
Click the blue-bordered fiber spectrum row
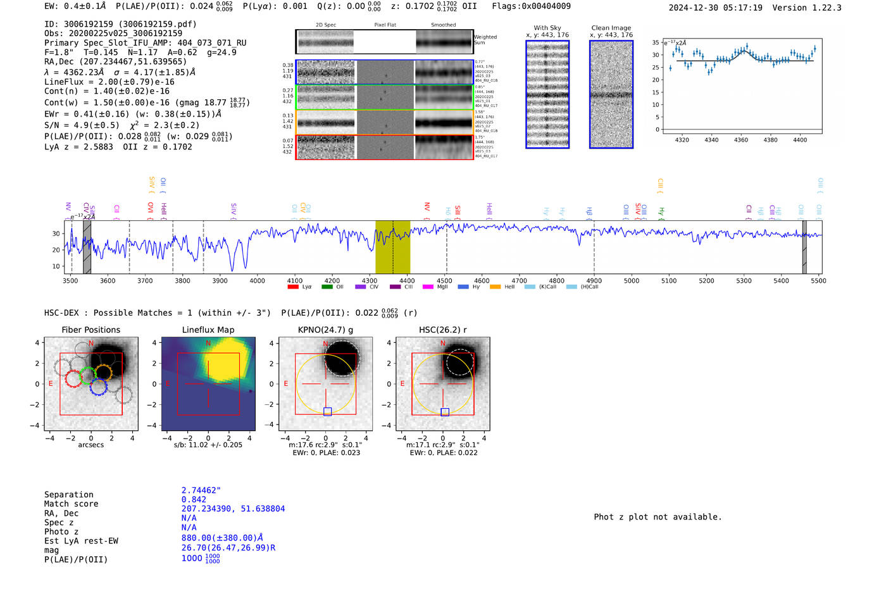(x=385, y=72)
